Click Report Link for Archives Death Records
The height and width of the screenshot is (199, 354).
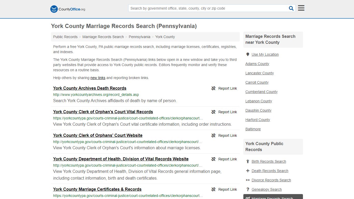pos(228,88)
